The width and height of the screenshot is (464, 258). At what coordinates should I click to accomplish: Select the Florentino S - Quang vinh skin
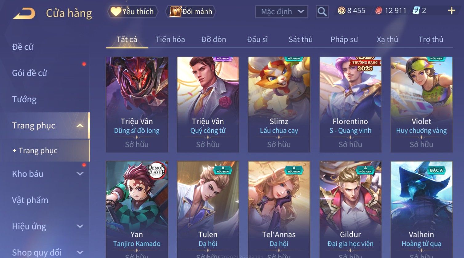(350, 104)
